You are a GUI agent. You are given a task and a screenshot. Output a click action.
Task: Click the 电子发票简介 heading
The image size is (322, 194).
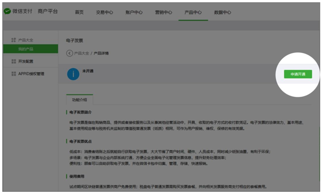(80, 112)
